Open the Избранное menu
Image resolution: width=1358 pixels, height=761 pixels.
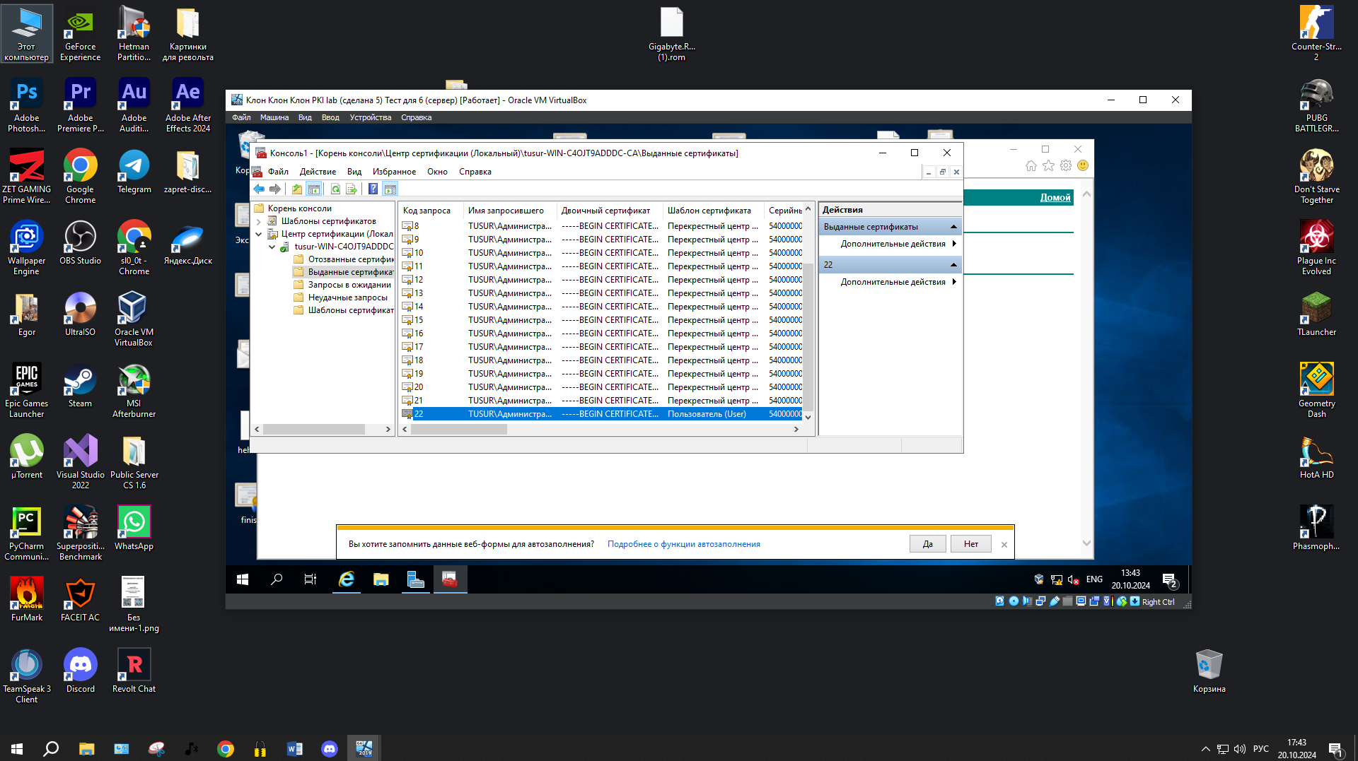click(x=394, y=172)
